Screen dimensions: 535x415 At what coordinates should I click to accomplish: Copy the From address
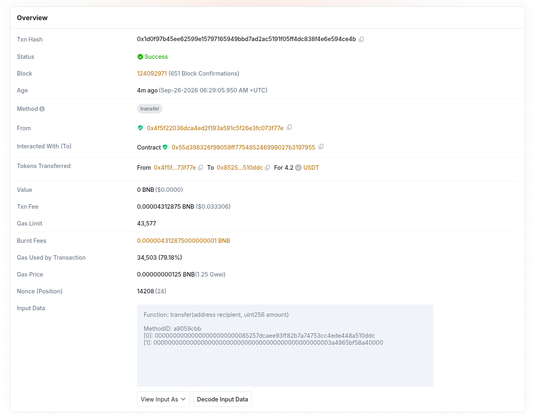pos(289,127)
